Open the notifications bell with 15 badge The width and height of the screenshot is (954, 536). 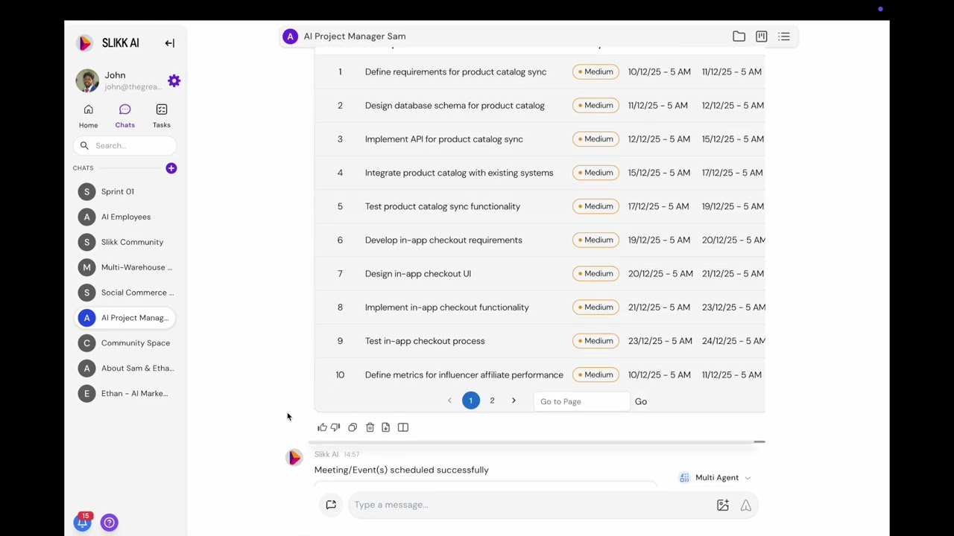(x=83, y=522)
